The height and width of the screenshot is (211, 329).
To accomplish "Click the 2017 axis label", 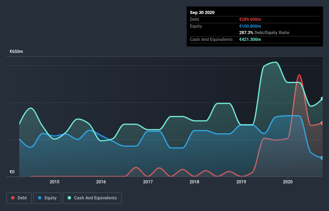I will (148, 182).
